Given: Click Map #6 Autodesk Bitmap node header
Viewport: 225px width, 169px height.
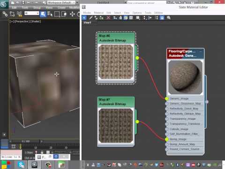Looking at the screenshot, I should point(116,38).
